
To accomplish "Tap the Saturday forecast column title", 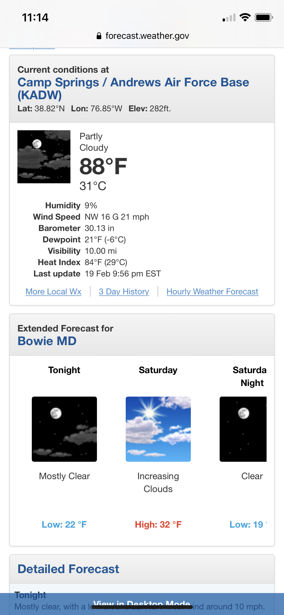I will click(x=158, y=370).
